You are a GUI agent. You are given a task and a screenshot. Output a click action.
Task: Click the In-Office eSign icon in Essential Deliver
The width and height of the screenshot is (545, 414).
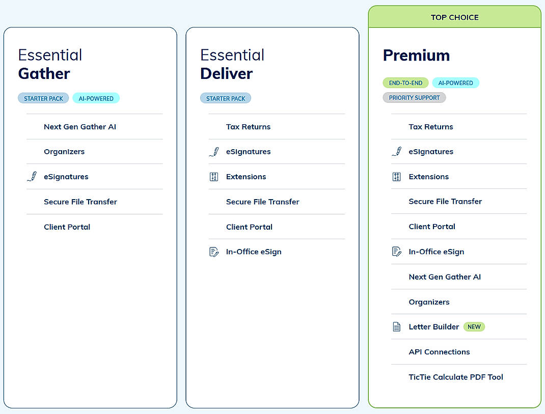[x=214, y=252]
